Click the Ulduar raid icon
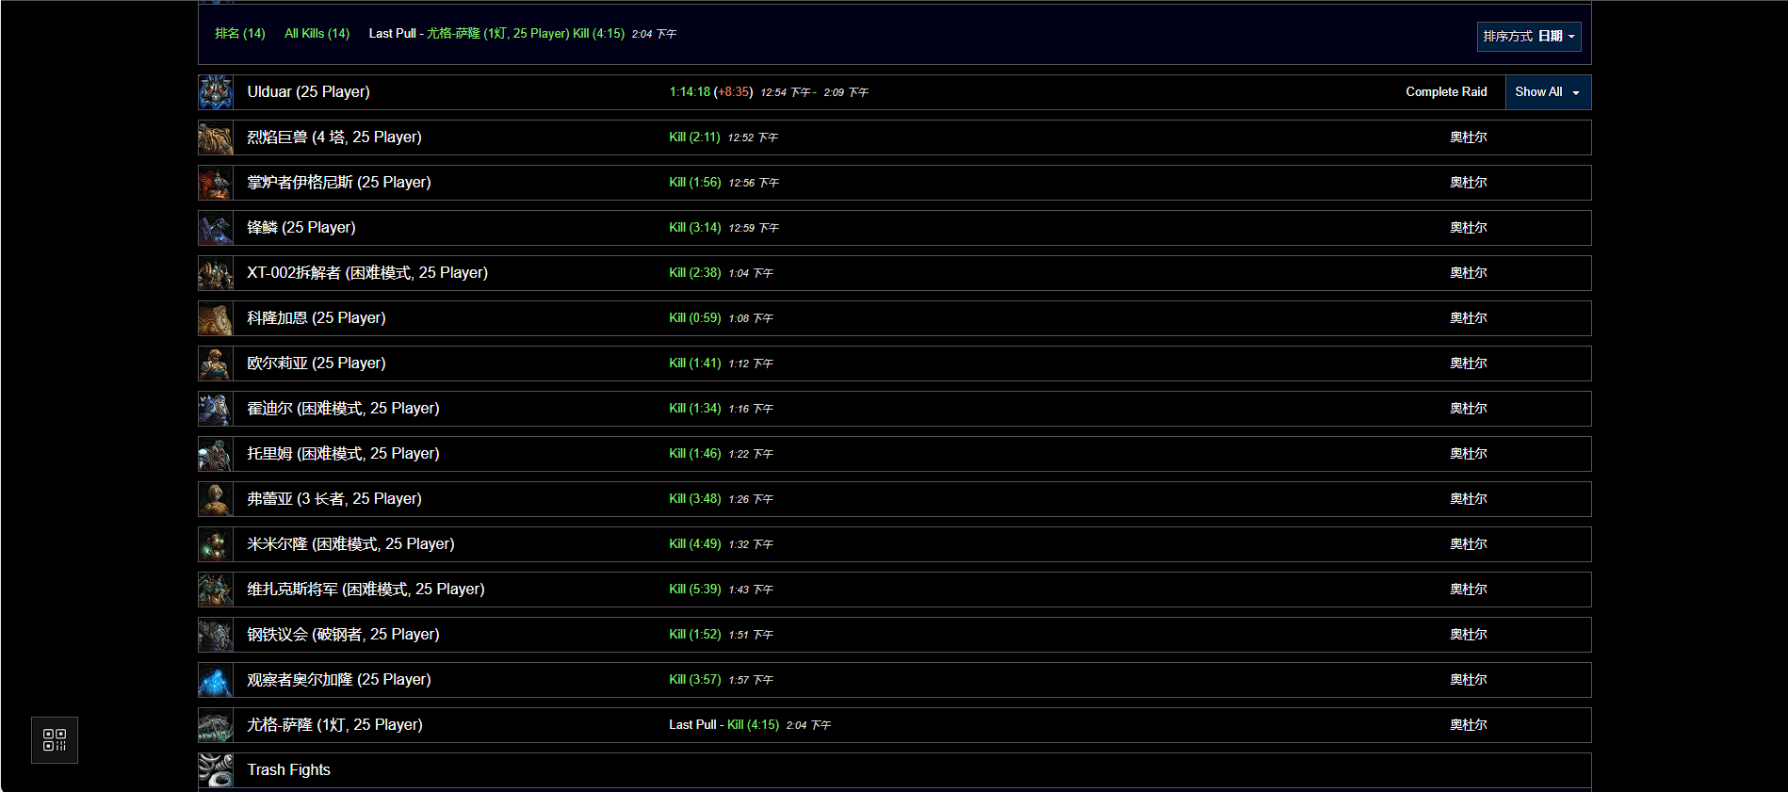This screenshot has height=792, width=1788. [x=216, y=92]
